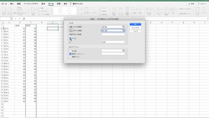Click the Comments (コメント) button
209x118 pixels.
(202, 4)
